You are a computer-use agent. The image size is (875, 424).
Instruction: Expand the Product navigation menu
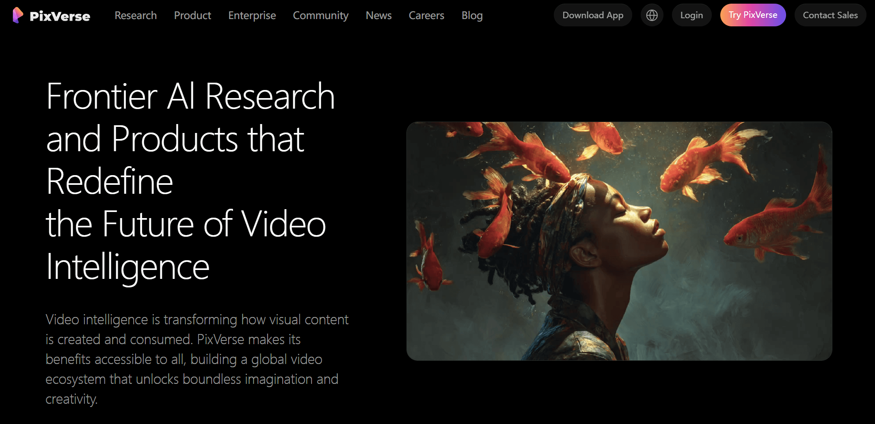(x=192, y=15)
